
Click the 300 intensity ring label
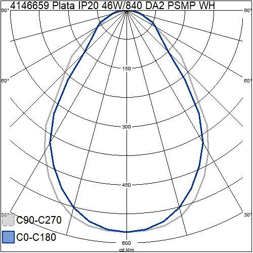(126, 126)
